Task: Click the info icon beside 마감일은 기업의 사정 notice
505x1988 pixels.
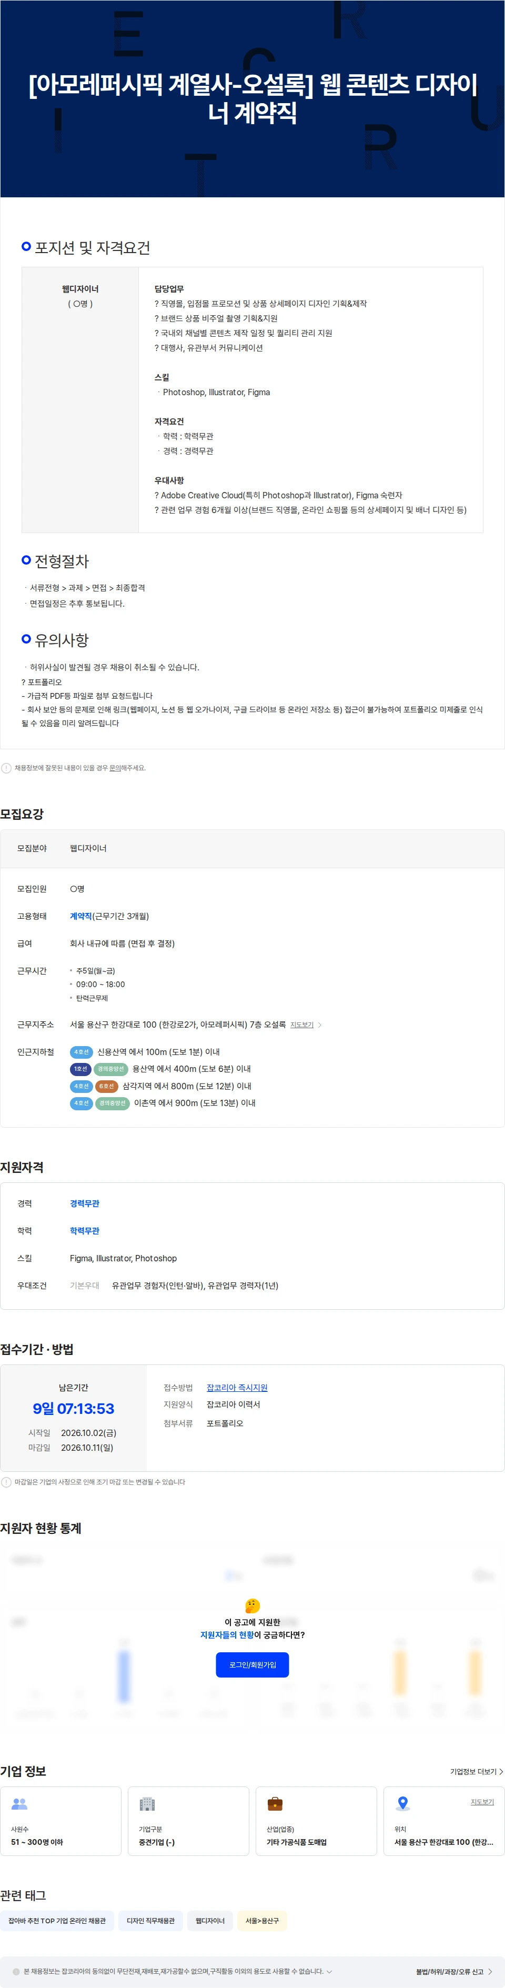Action: [x=6, y=1482]
